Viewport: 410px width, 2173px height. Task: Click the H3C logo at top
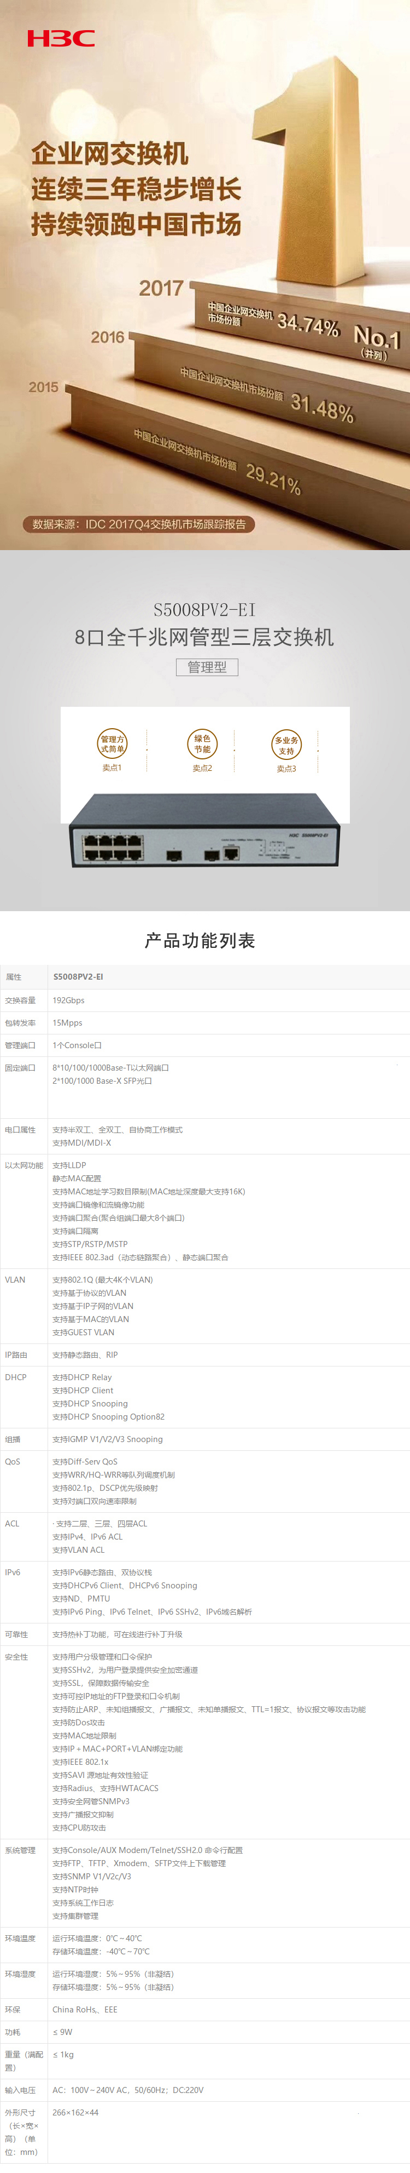(61, 38)
